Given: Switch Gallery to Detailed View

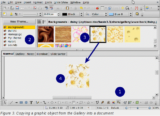Looking at the screenshot, I should point(44,22).
